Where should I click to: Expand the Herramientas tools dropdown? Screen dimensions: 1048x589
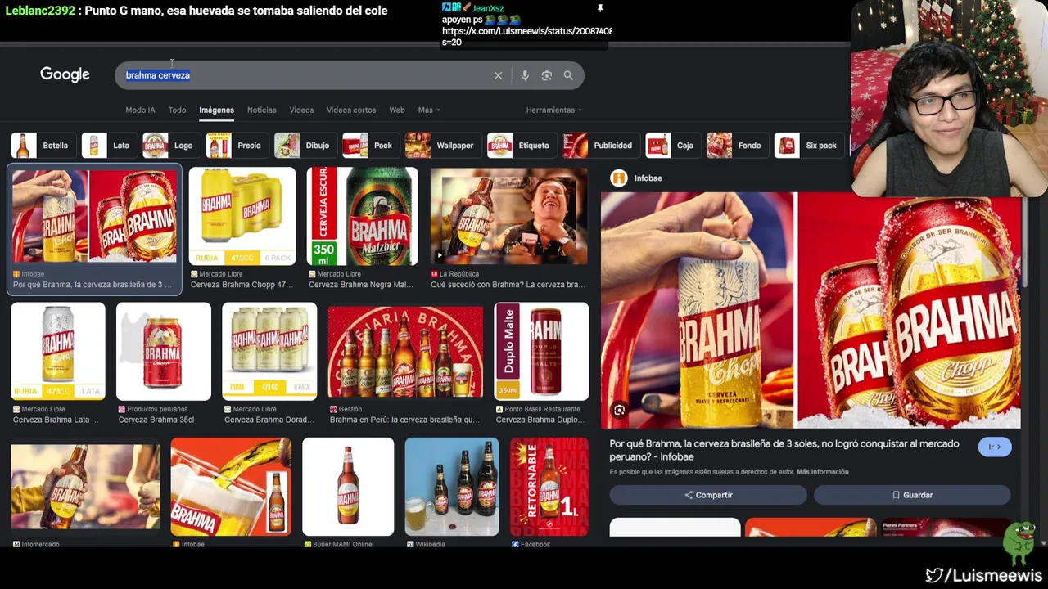554,110
